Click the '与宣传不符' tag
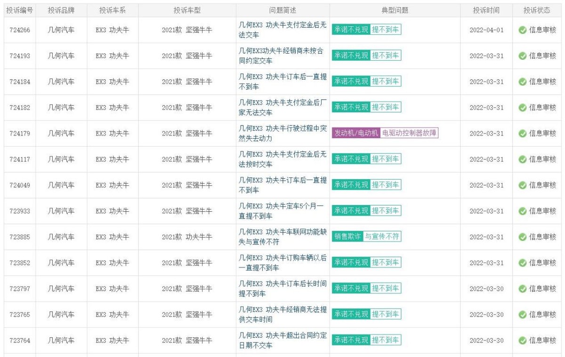 click(x=382, y=237)
